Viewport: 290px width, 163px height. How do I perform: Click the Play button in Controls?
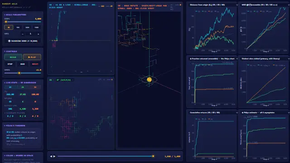tap(32, 57)
